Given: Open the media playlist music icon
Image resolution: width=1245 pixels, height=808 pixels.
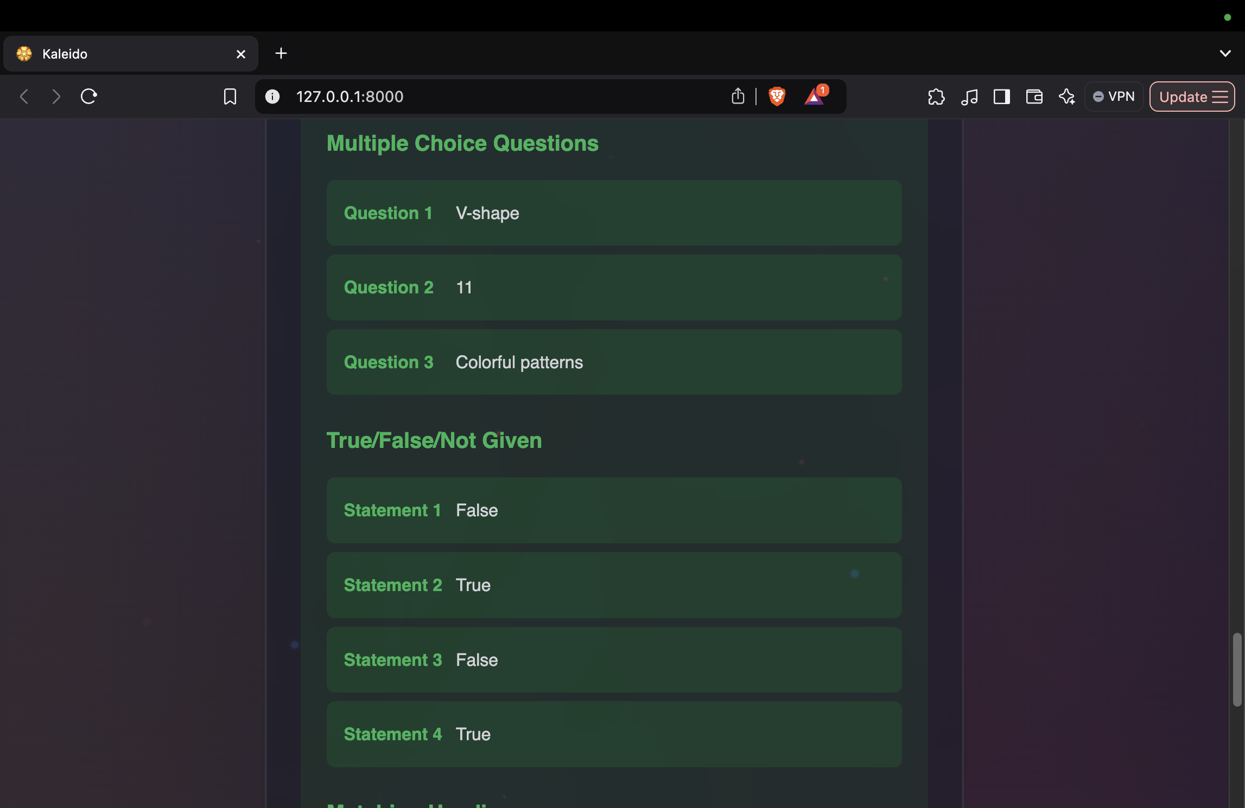Looking at the screenshot, I should point(969,97).
